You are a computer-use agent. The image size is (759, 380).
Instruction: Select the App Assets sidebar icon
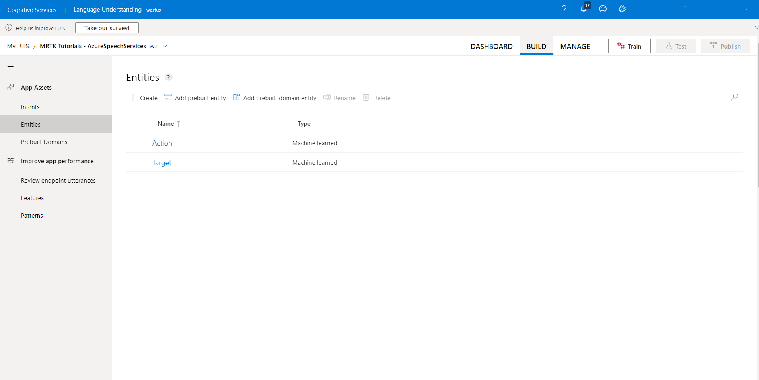click(x=11, y=87)
